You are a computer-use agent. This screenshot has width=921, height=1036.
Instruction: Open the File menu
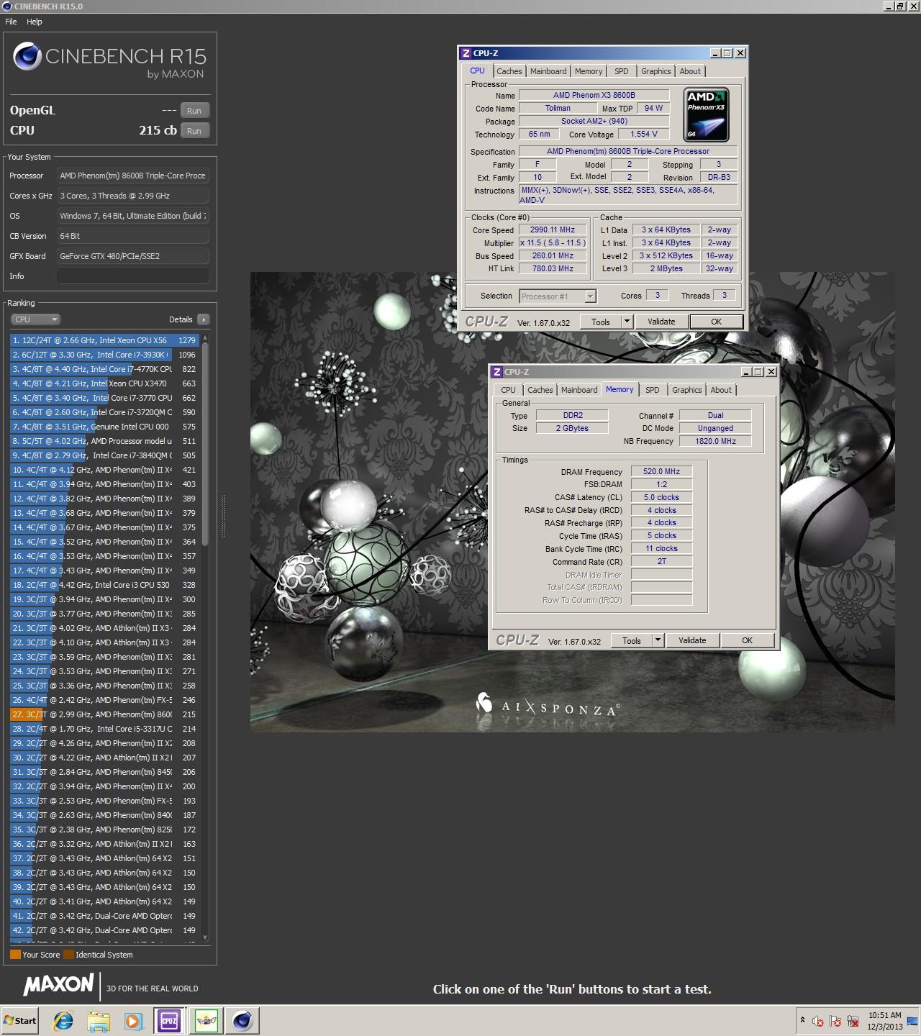click(11, 22)
